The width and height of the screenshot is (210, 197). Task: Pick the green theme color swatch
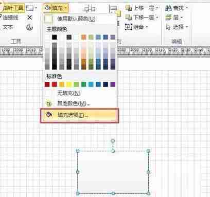click(x=91, y=37)
